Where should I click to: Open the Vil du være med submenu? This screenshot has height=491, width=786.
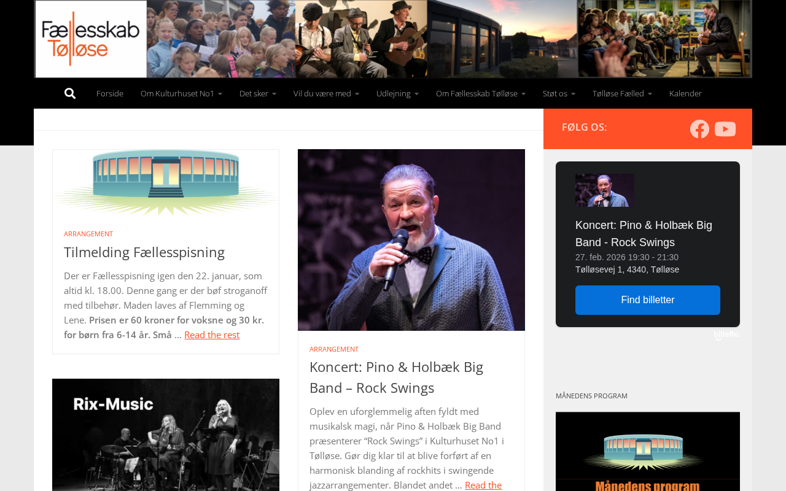(x=326, y=93)
